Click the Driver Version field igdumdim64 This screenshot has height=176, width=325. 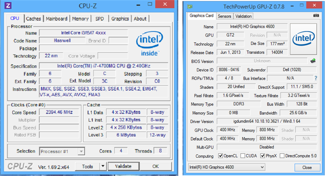(267, 121)
